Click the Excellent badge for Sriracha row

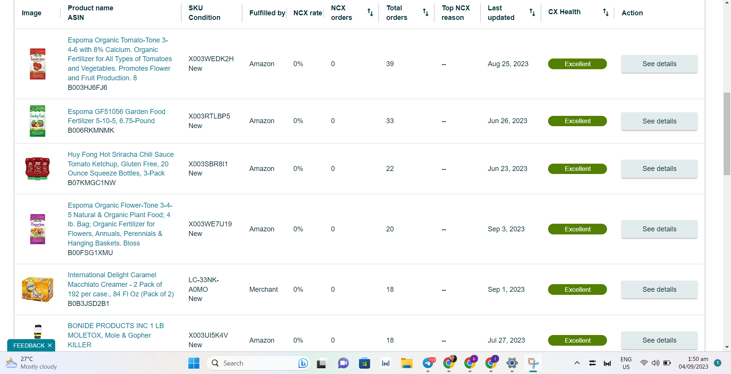[x=577, y=169]
